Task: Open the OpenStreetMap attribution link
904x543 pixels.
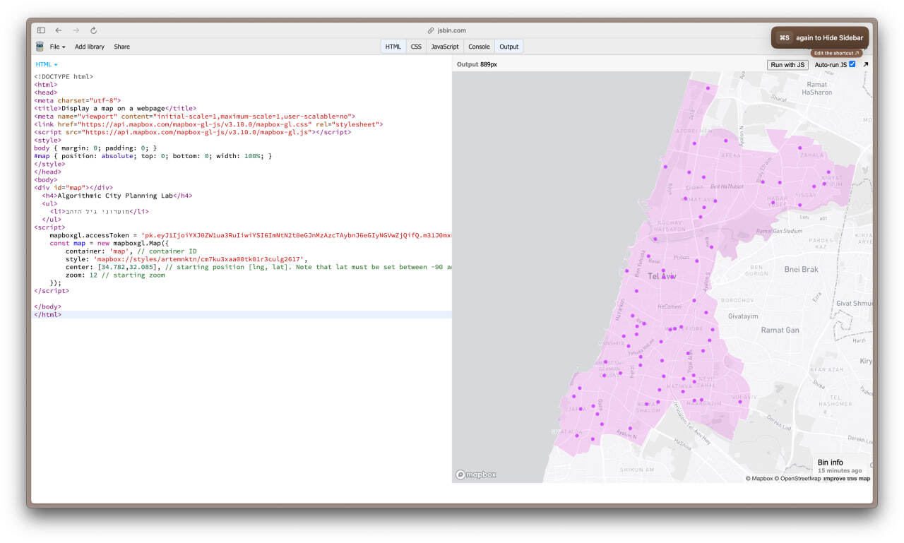Action: coord(798,479)
